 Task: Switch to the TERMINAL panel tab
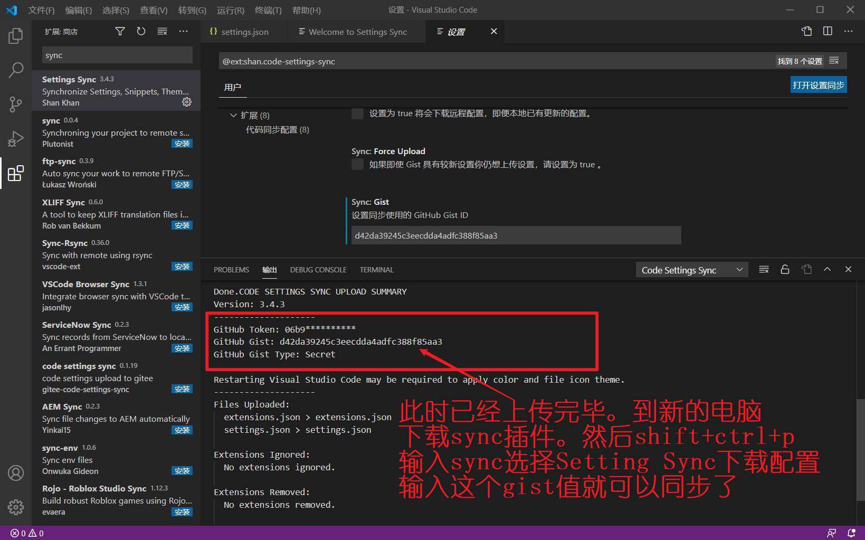(x=376, y=270)
